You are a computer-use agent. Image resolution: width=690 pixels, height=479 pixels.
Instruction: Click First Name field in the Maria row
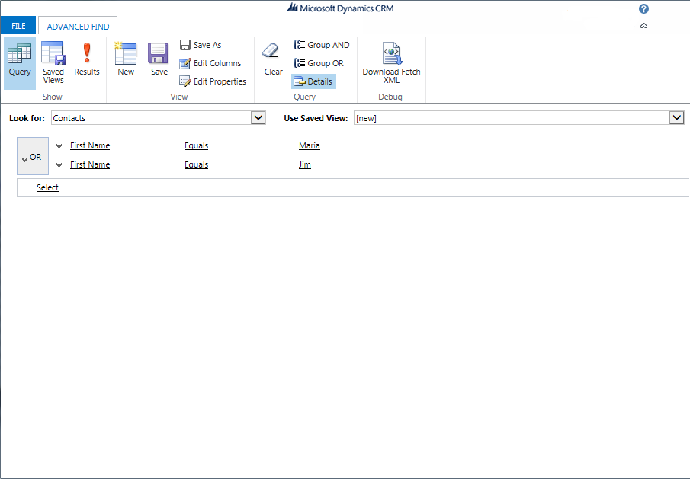(90, 145)
